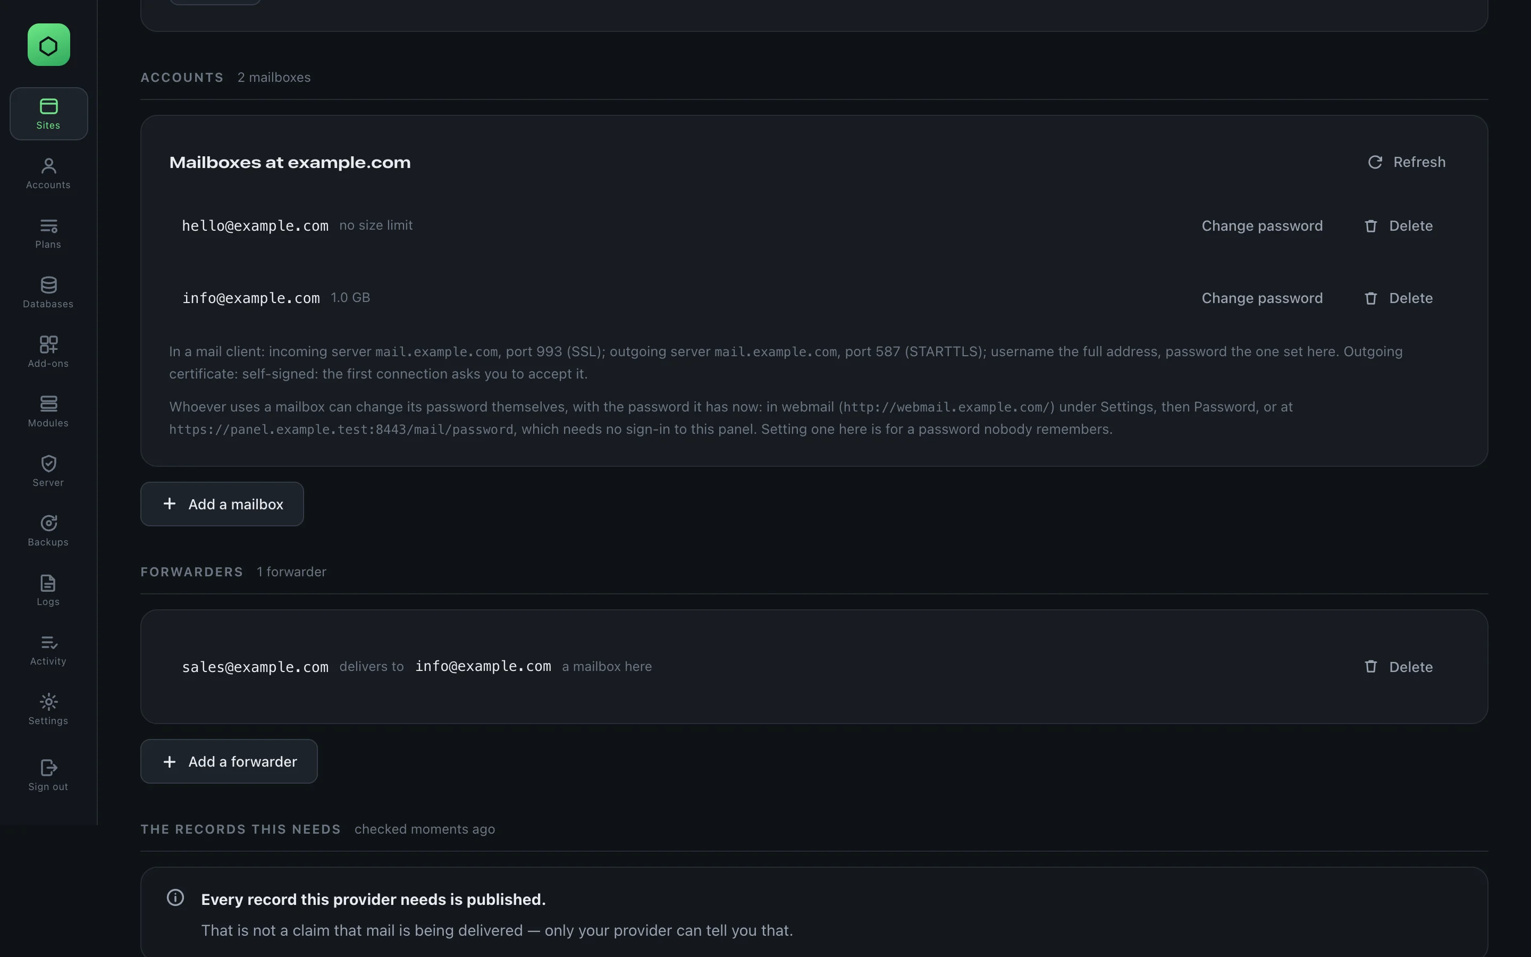Click the info icon beside published records notice

175,897
